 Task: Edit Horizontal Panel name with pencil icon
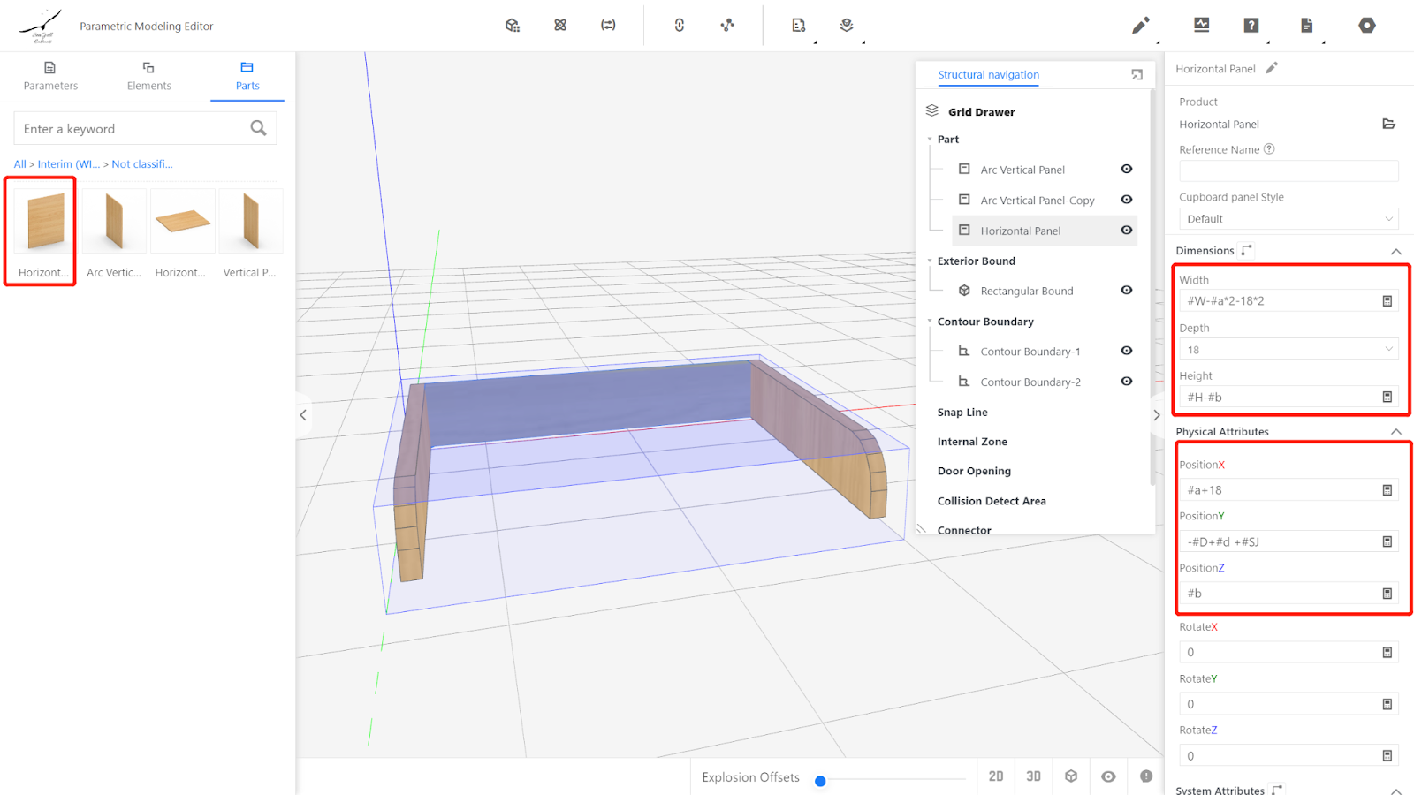click(1272, 68)
